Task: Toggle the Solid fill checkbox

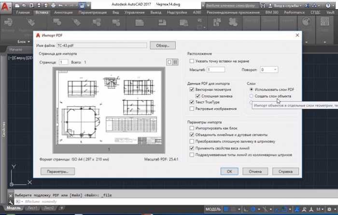Action: [197, 96]
